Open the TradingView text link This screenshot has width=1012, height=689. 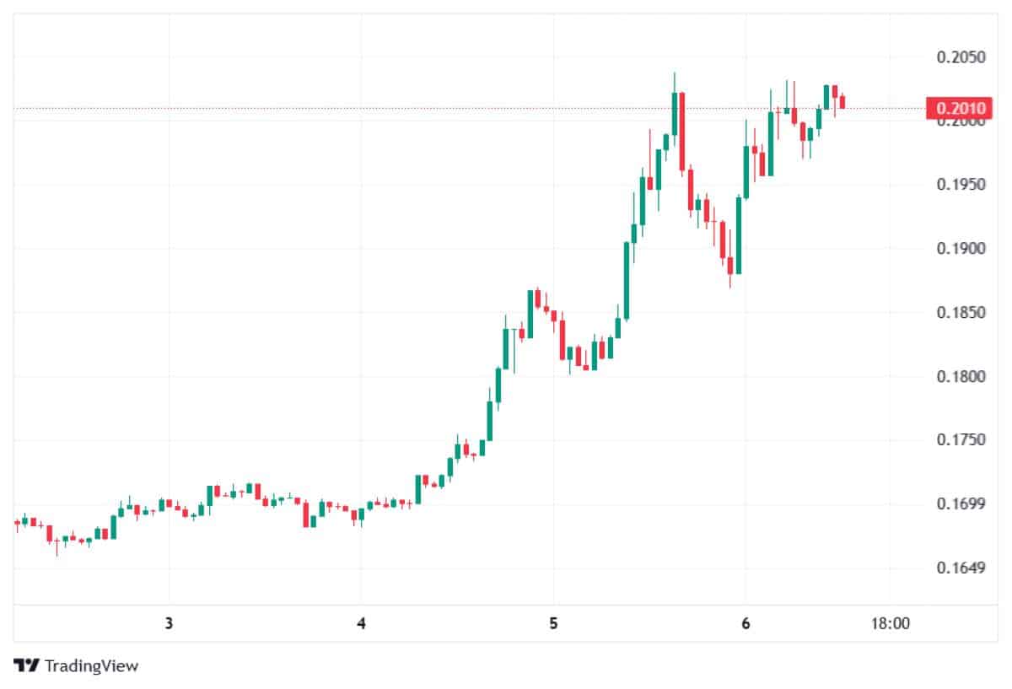click(91, 665)
